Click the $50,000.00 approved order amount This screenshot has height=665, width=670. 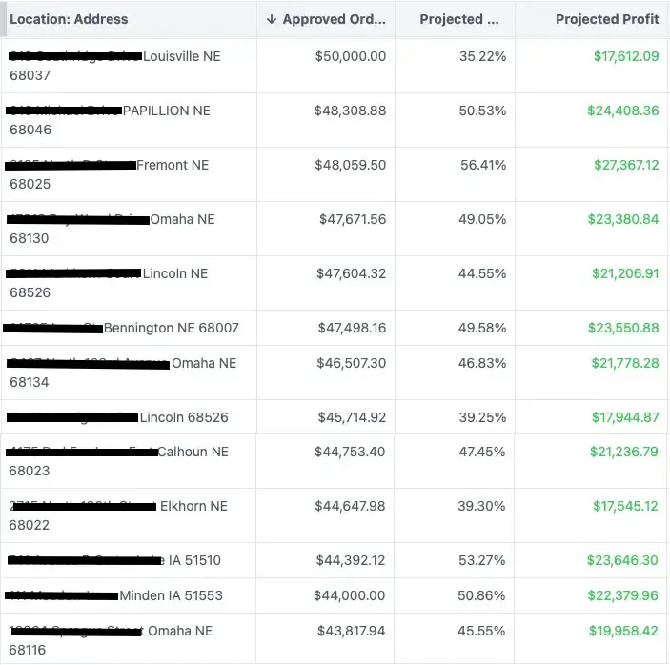[351, 56]
